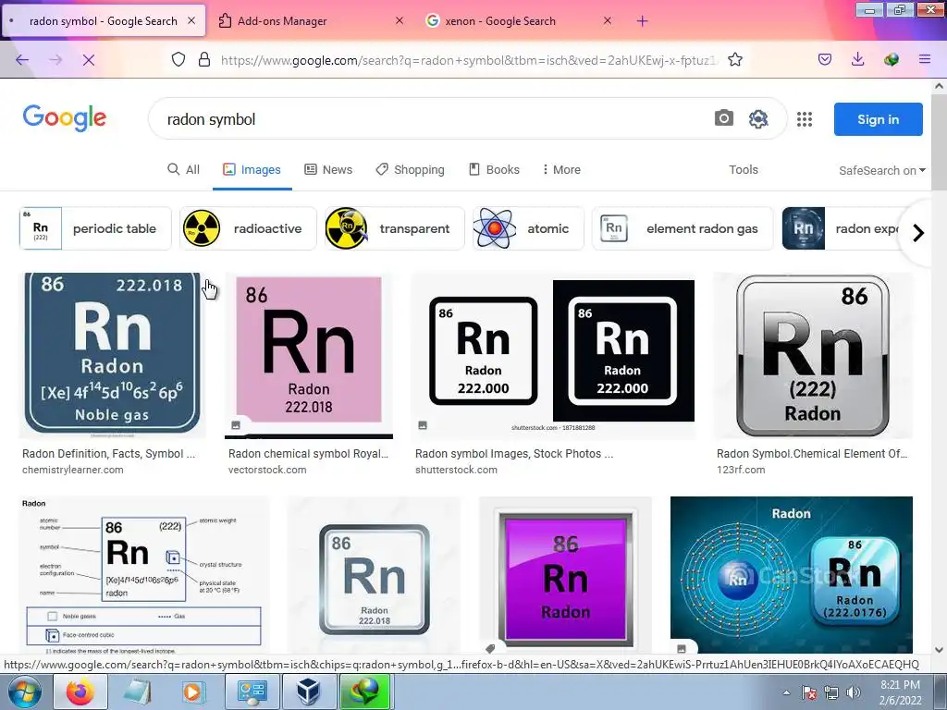The height and width of the screenshot is (710, 947).
Task: Filter by transparent chip
Action: pyautogui.click(x=395, y=228)
